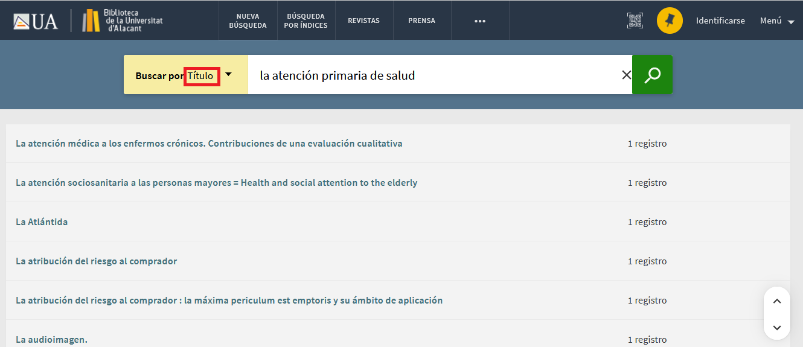803x347 pixels.
Task: Open 'La atención médica a los enfermos crónicos'
Action: tap(209, 144)
